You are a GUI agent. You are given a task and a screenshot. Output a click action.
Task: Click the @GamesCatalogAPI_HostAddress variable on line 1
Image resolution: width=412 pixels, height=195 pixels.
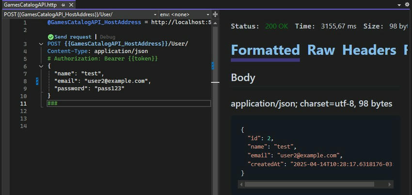coord(94,22)
